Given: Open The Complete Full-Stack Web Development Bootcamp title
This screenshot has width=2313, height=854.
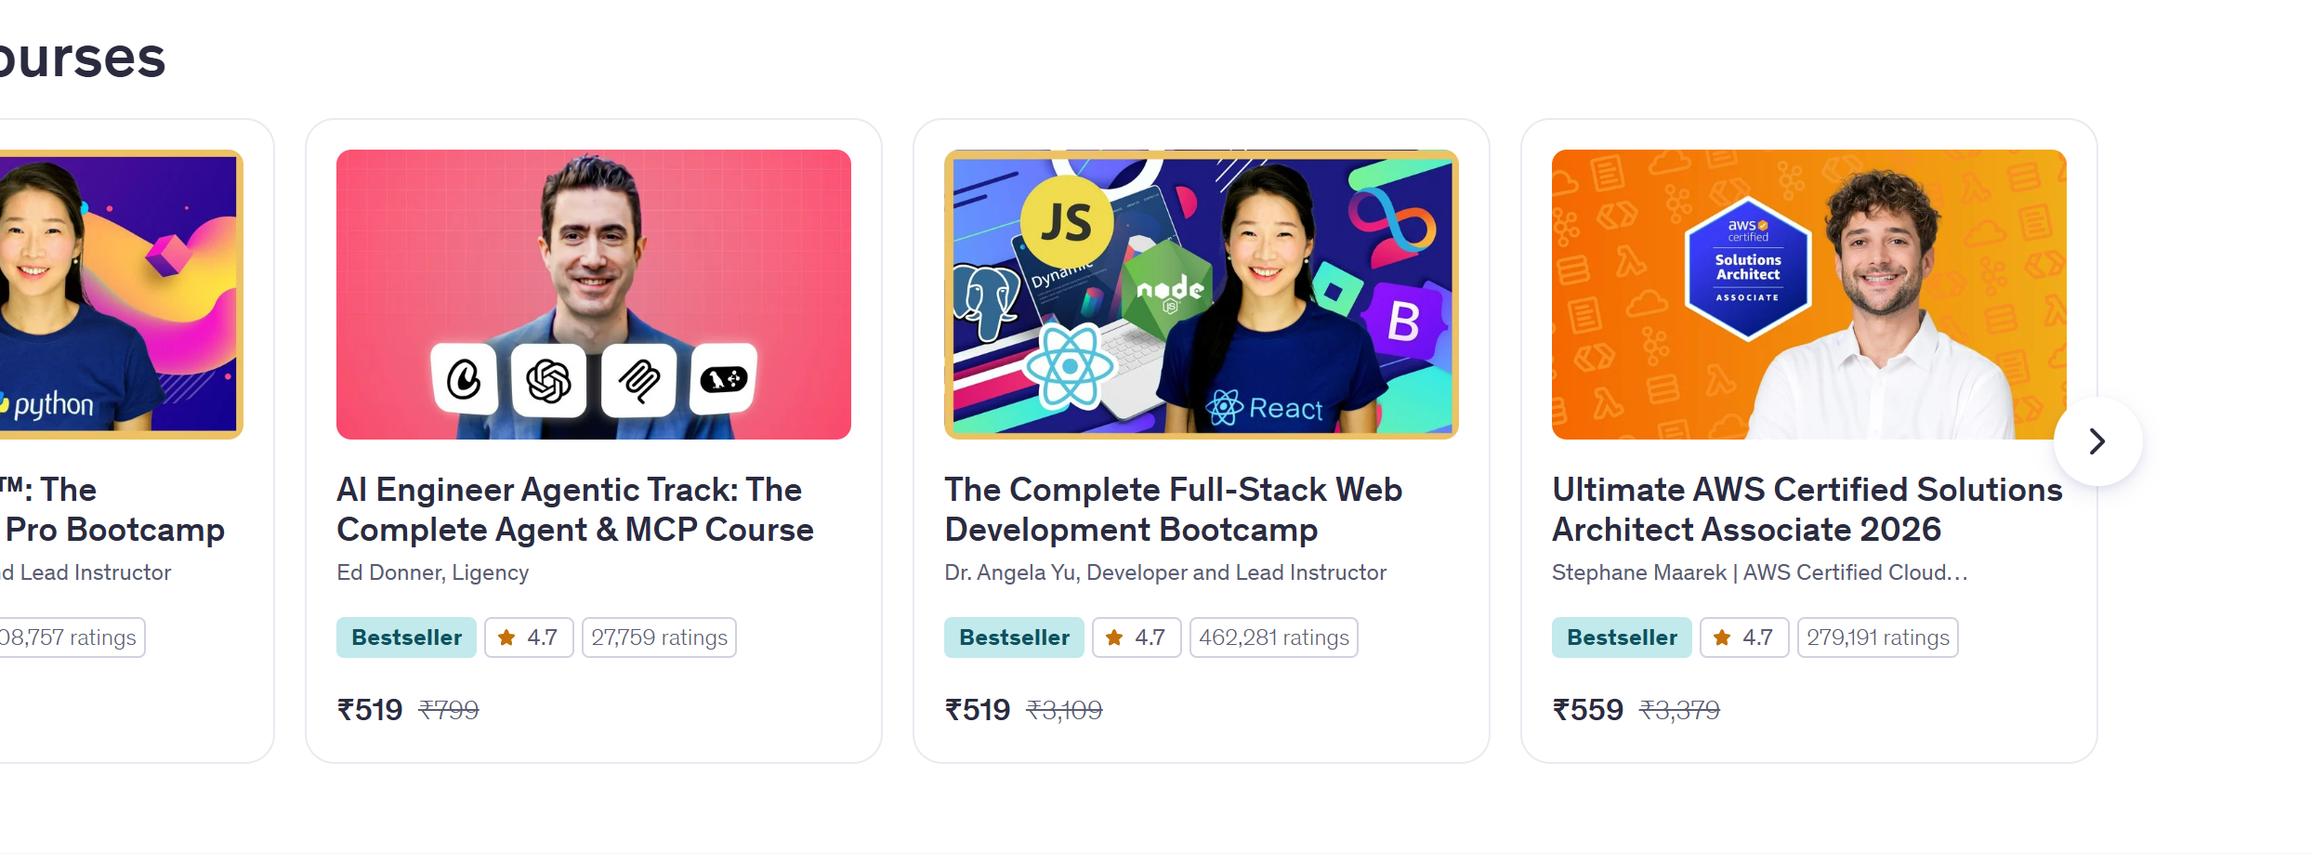Looking at the screenshot, I should pyautogui.click(x=1174, y=509).
